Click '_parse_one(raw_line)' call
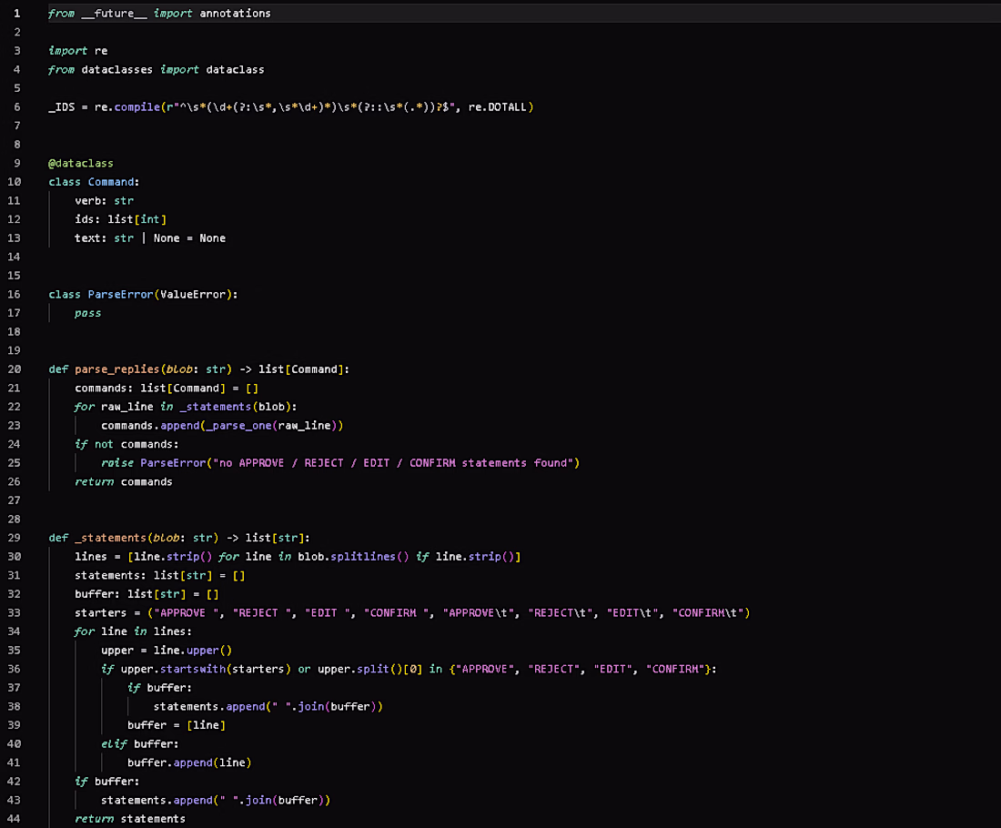Viewport: 1001px width, 828px height. coord(271,426)
